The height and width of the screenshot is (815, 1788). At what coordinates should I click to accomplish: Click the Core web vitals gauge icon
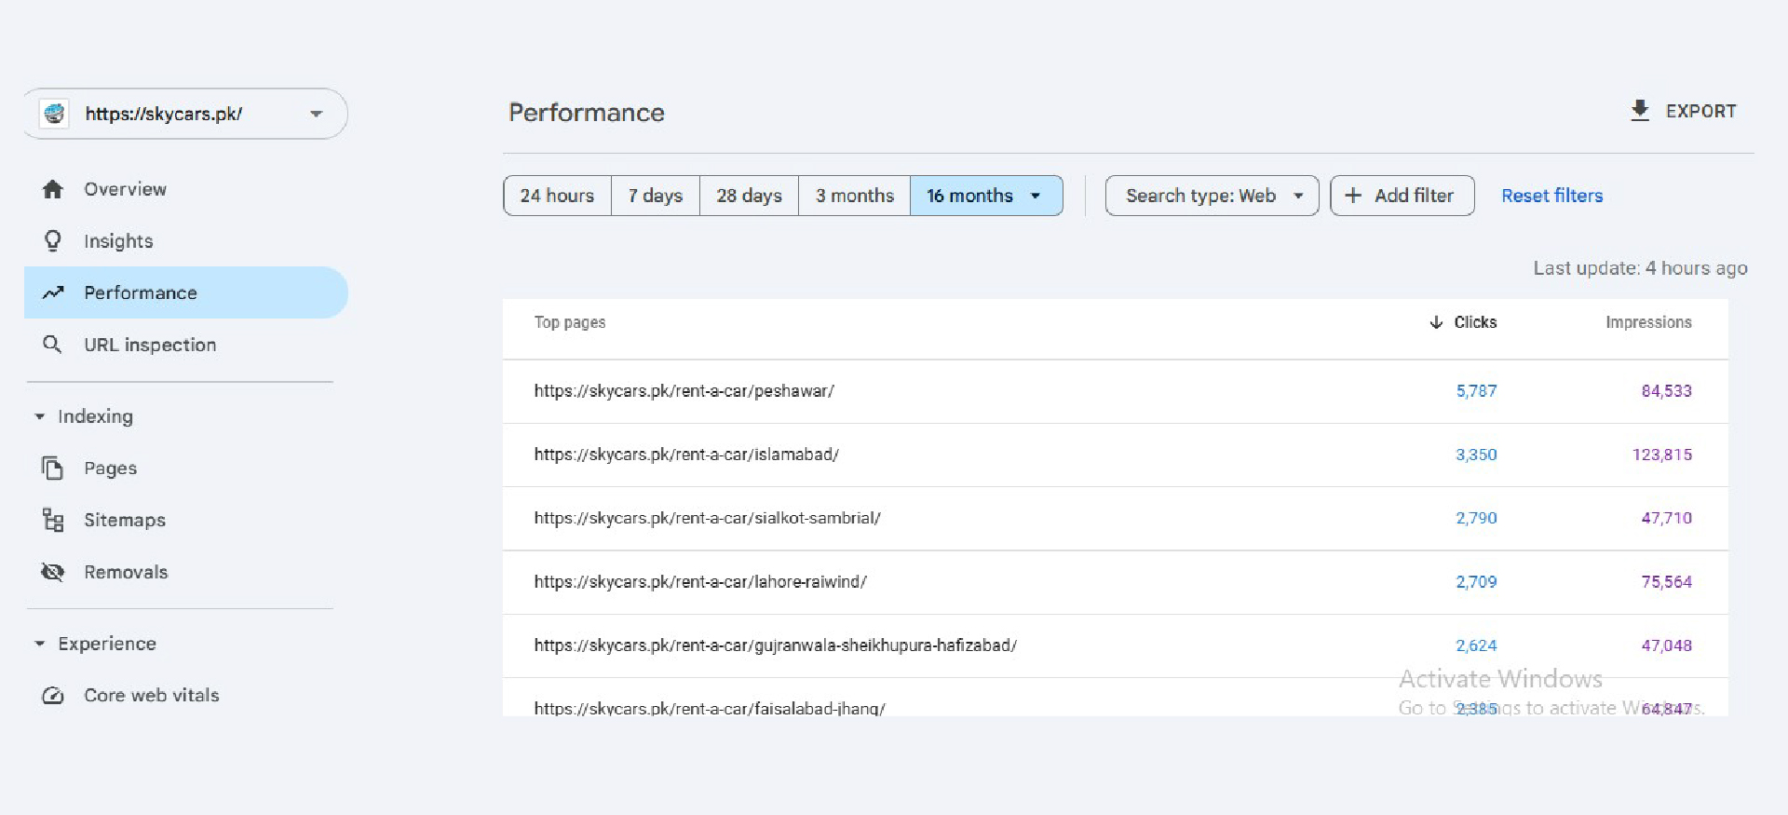[53, 696]
